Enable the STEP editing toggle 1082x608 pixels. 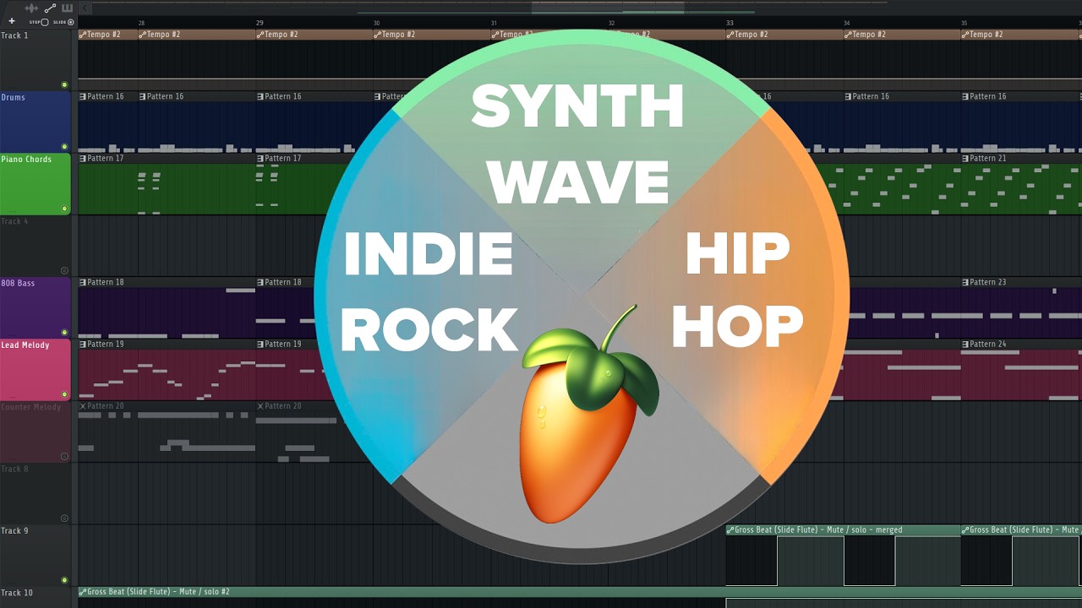(x=44, y=22)
